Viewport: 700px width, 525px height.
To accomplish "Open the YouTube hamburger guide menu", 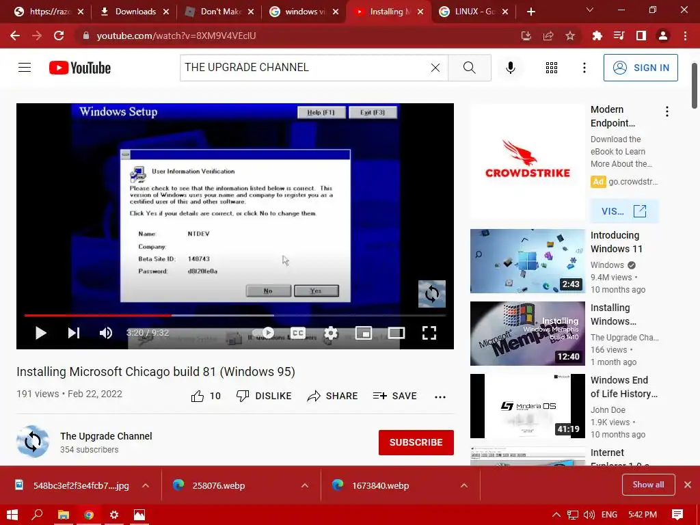I will click(25, 68).
